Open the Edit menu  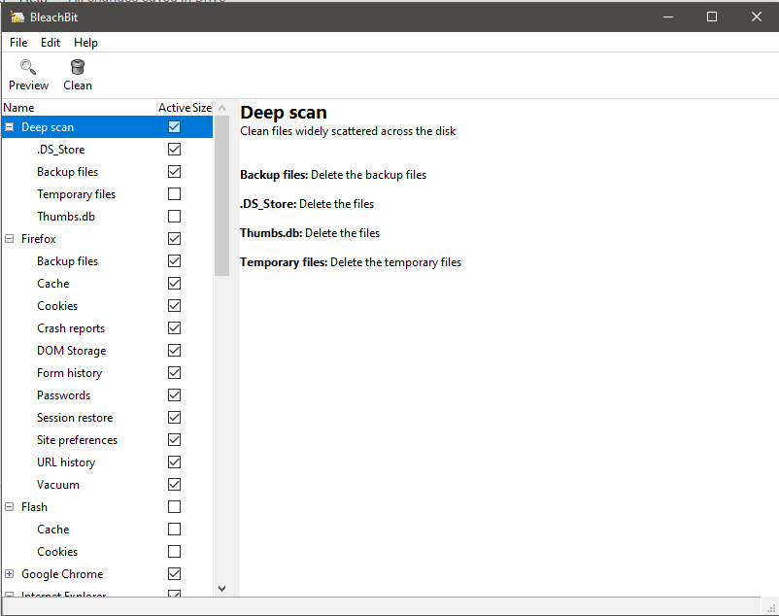coord(51,43)
